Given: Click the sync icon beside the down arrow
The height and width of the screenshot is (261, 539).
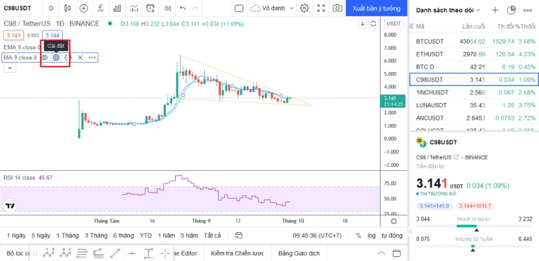Looking at the screenshot, I should (373, 24).
